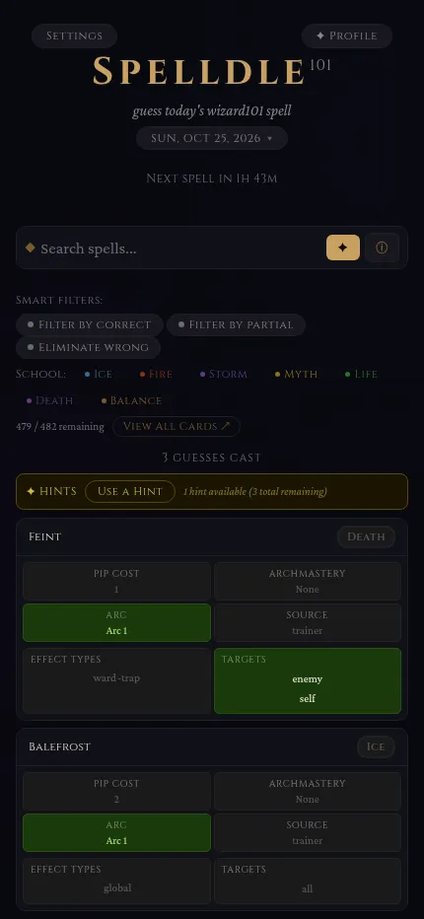Select the Storm school filter
The image size is (424, 919).
coord(224,374)
